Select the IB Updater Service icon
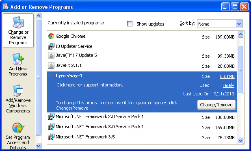Image resolution: width=251 pixels, height=151 pixels. click(51, 46)
